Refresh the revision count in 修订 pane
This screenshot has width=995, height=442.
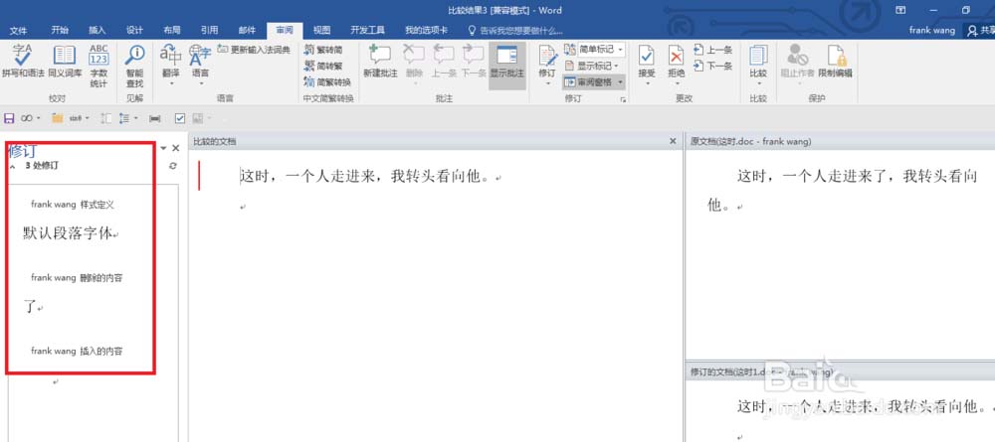pyautogui.click(x=173, y=166)
